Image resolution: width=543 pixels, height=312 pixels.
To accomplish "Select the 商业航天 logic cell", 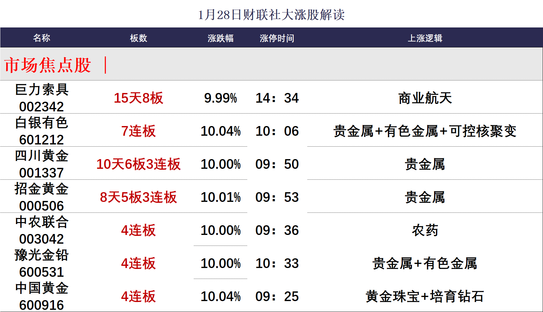I will 425,98.
